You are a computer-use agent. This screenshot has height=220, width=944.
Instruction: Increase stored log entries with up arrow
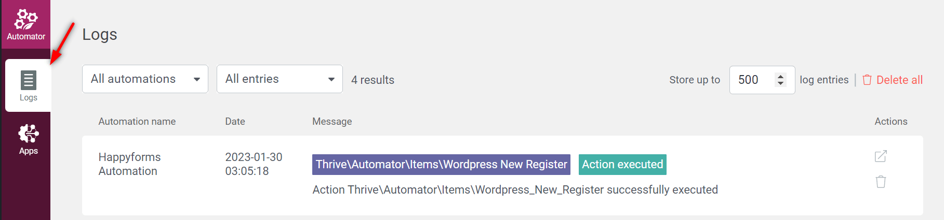(780, 76)
